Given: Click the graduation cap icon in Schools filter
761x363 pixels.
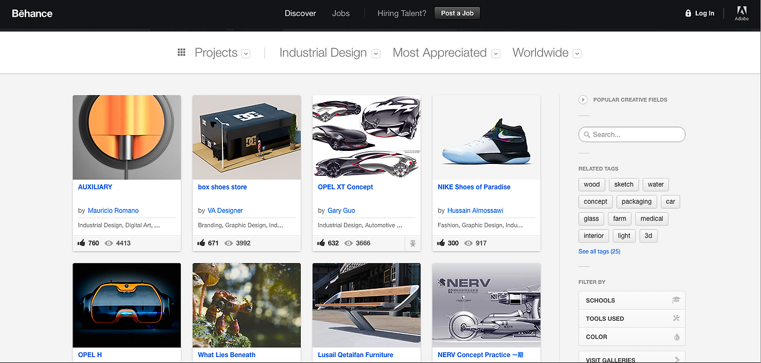Looking at the screenshot, I should click(676, 300).
